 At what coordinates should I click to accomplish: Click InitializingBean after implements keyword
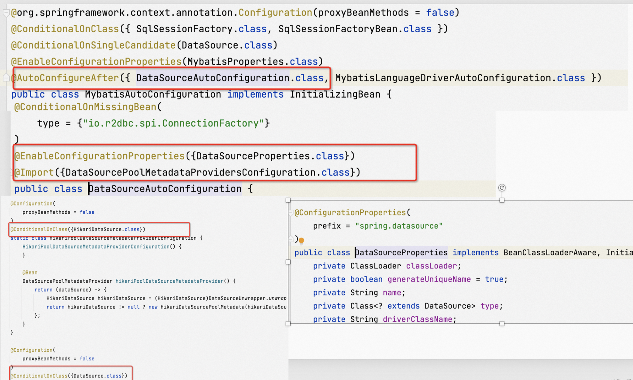pyautogui.click(x=335, y=94)
